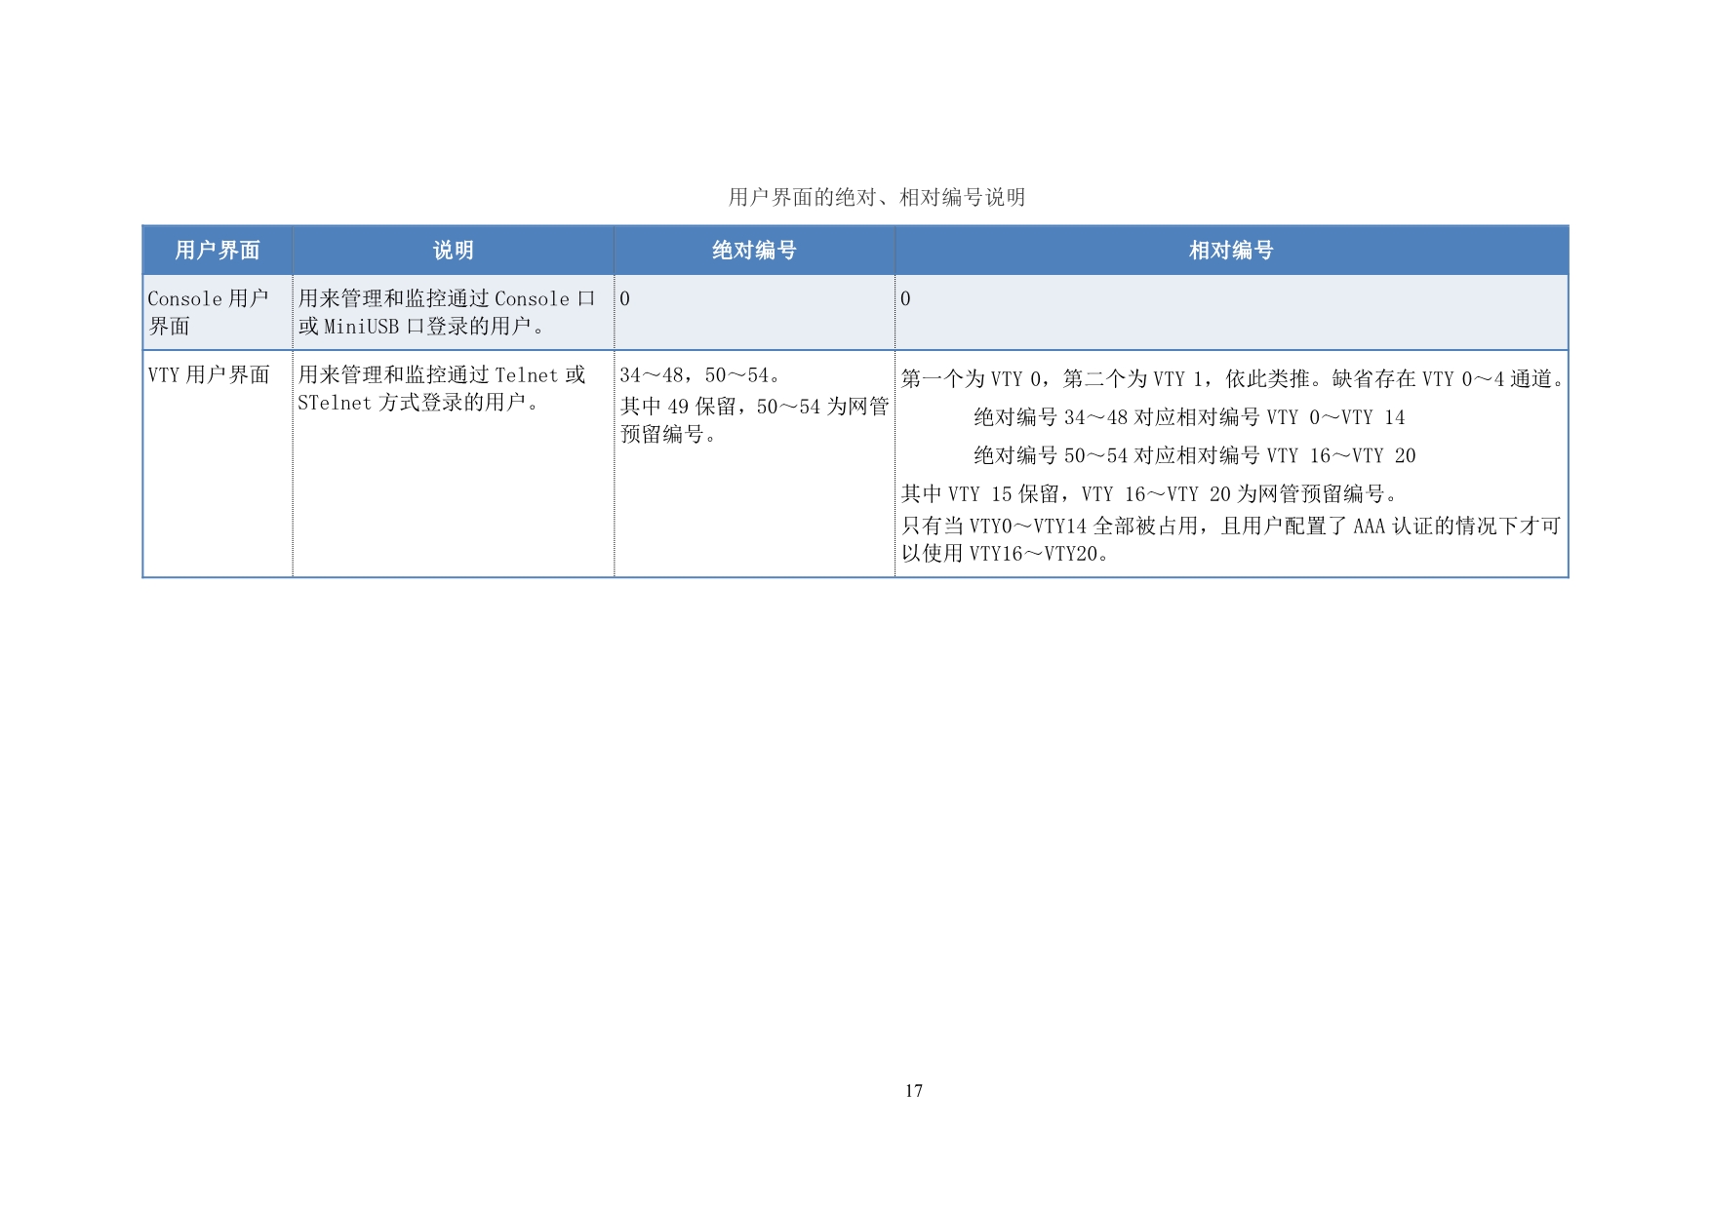1710x1209 pixels.
Task: Select the 绝对编号 column header
Action: 754,251
